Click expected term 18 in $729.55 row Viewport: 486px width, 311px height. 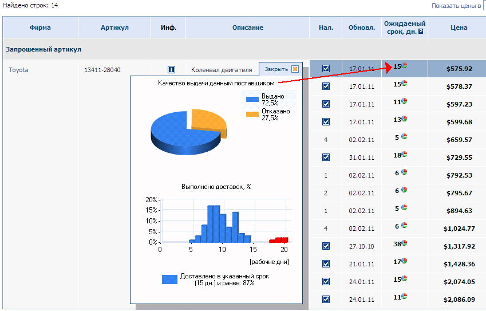(397, 155)
